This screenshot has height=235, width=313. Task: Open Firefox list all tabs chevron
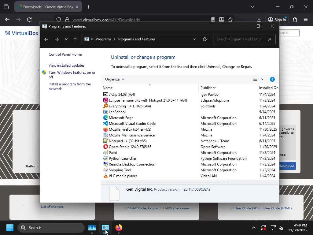click(x=252, y=7)
